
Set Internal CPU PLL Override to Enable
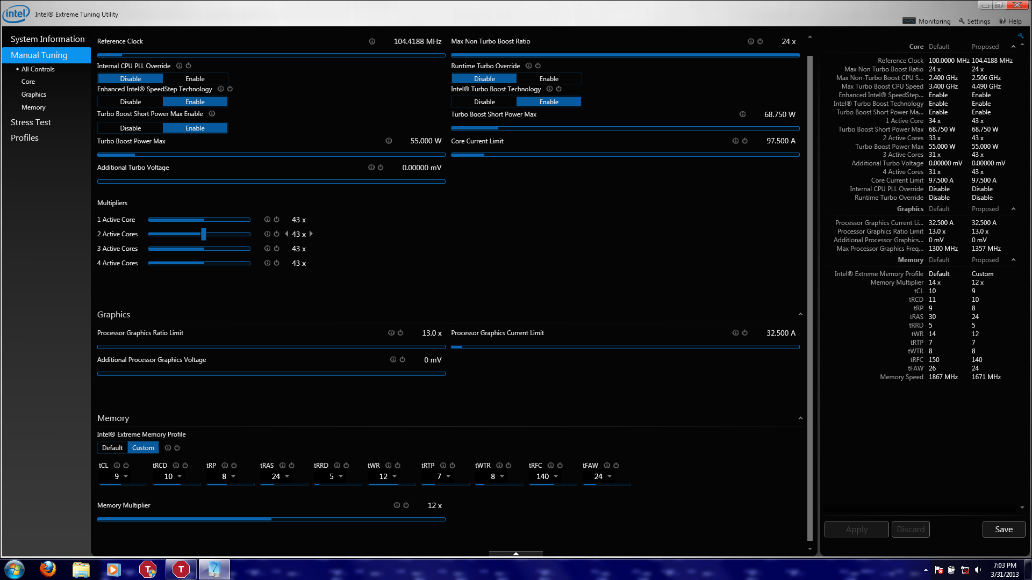195,78
